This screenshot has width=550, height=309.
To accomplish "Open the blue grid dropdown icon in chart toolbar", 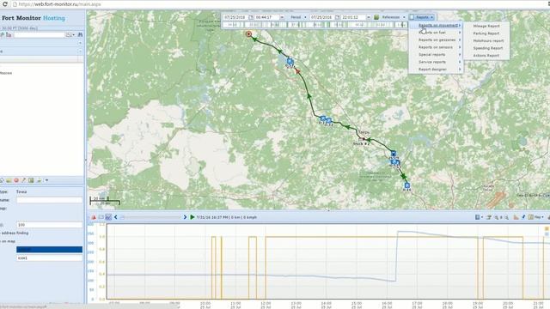I will [480, 217].
